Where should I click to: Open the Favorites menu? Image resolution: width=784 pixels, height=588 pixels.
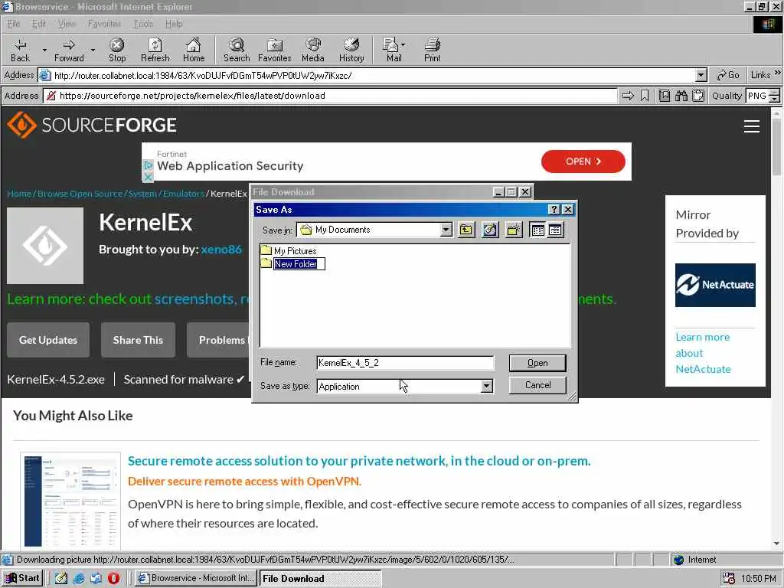click(x=104, y=24)
